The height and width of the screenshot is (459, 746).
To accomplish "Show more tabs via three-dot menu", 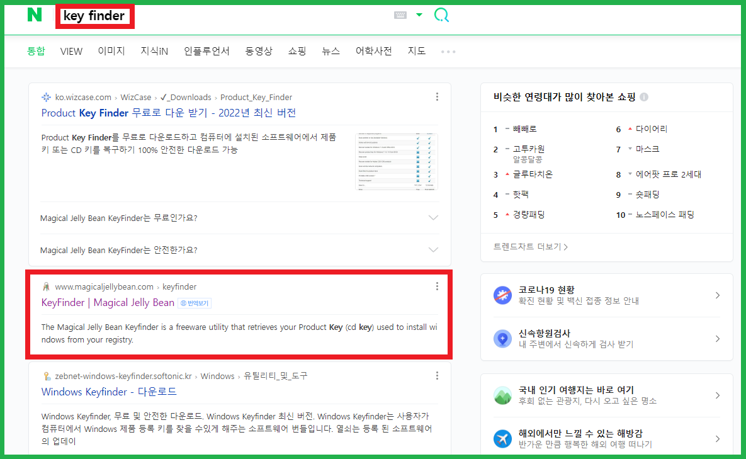I will click(x=448, y=52).
